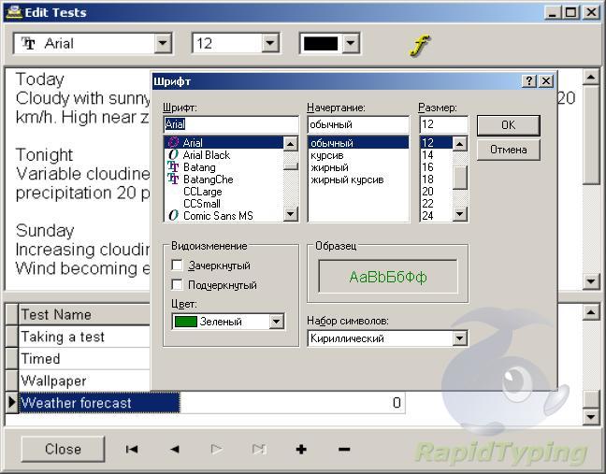
Task: Select курсив font style
Action: click(358, 155)
